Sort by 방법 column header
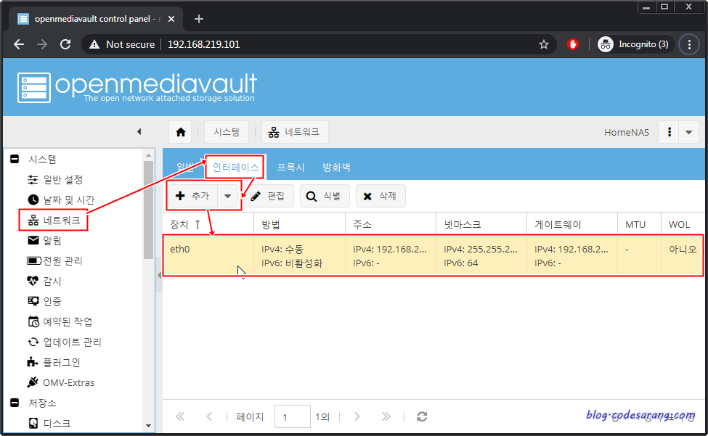 point(300,224)
